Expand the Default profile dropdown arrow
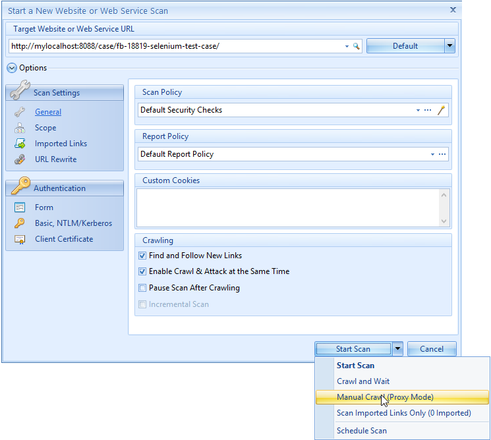Screen dimensions: 491x440 pyautogui.click(x=449, y=46)
